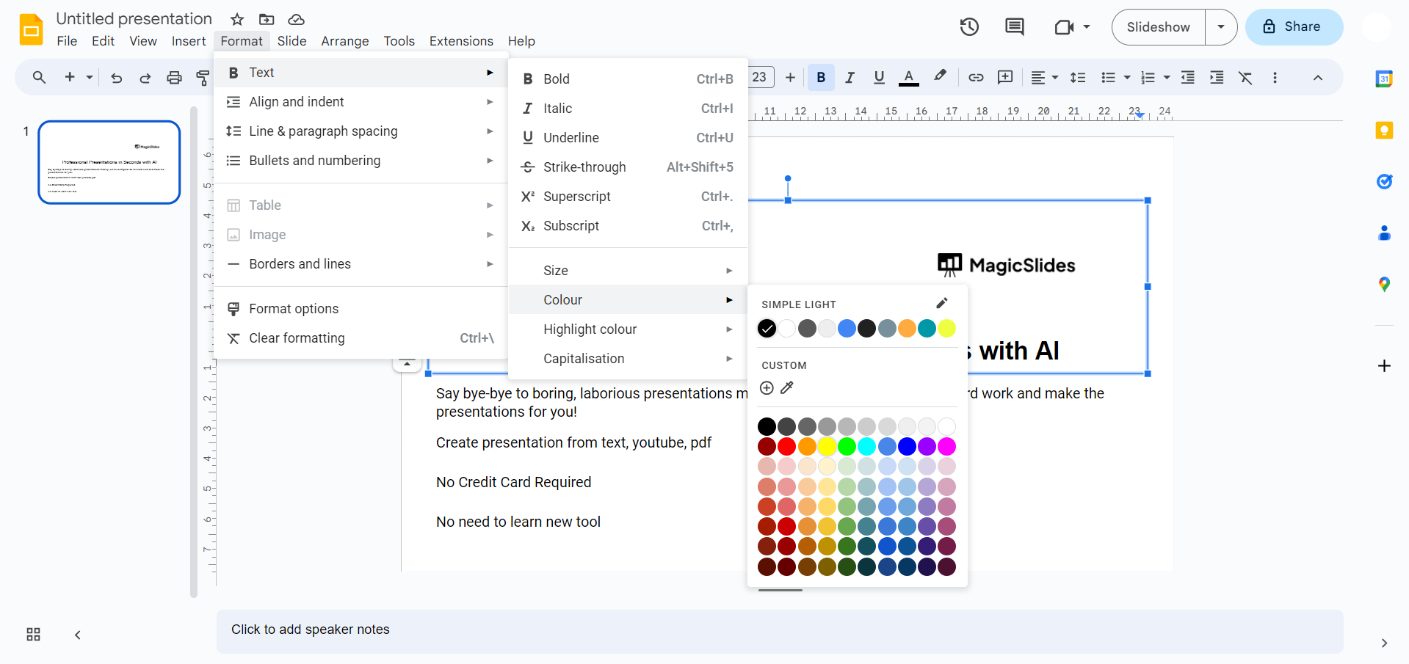The width and height of the screenshot is (1409, 664).
Task: Click the paint format roller icon
Action: (x=203, y=78)
